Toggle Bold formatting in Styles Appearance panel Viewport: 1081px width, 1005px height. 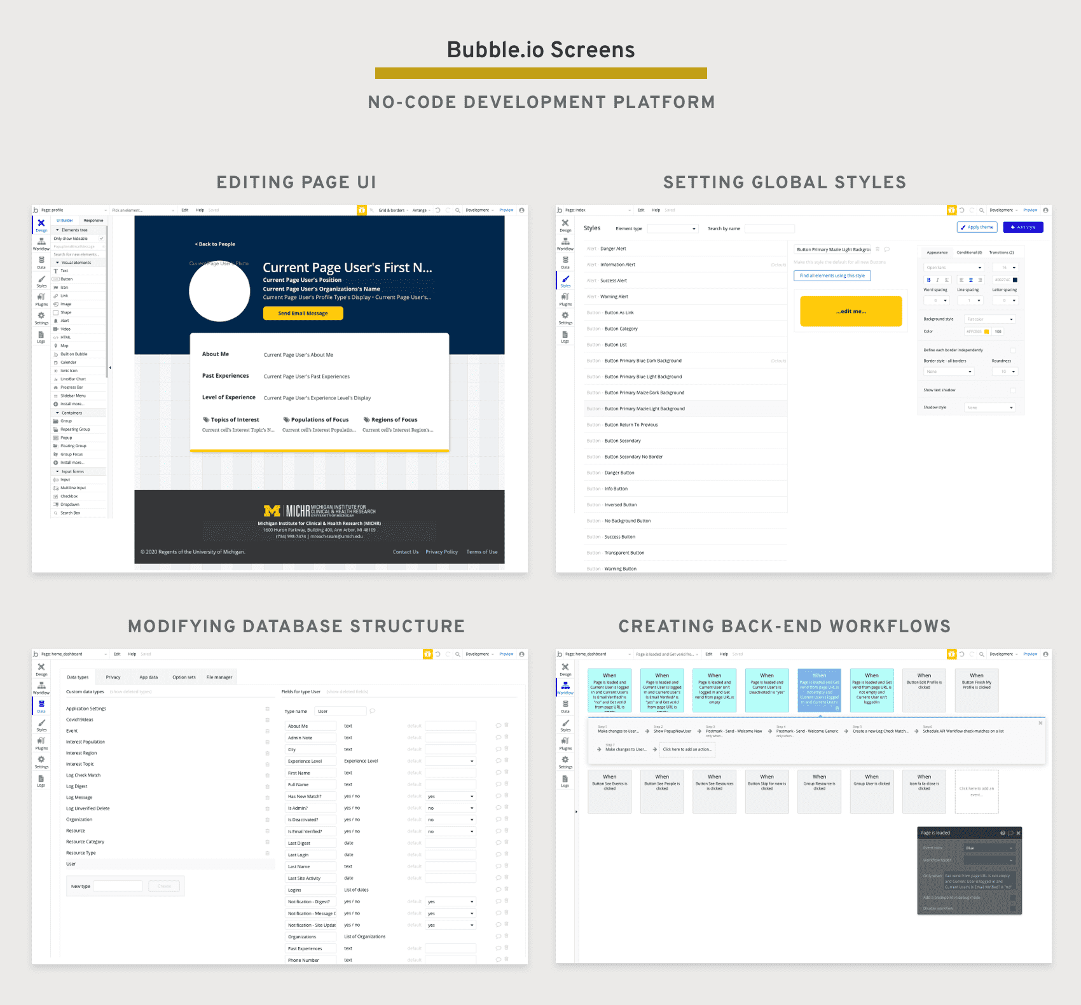[928, 280]
